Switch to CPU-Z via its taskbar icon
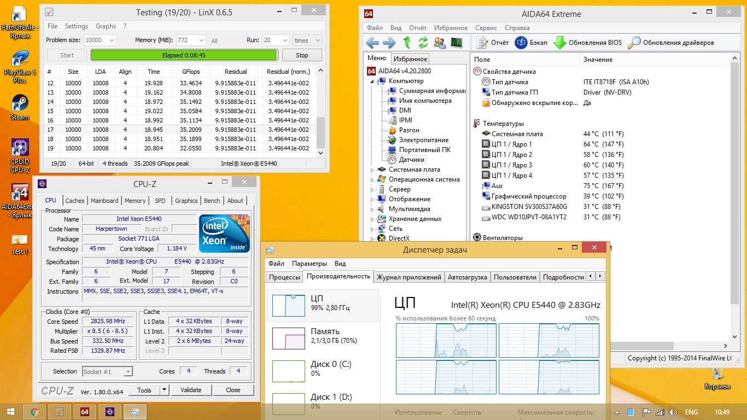The height and width of the screenshot is (420, 747). pos(110,412)
